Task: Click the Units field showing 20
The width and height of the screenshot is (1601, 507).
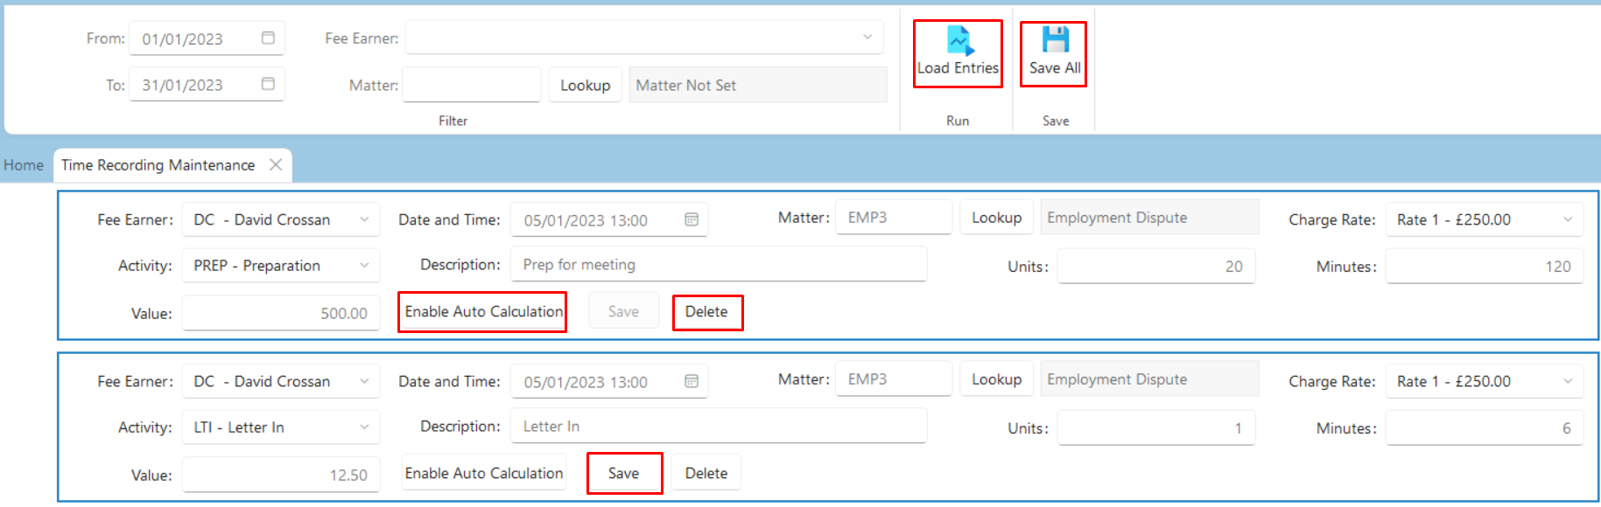Action: point(1156,267)
